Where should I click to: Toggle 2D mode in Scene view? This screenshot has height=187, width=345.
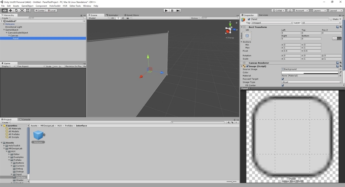113,18
